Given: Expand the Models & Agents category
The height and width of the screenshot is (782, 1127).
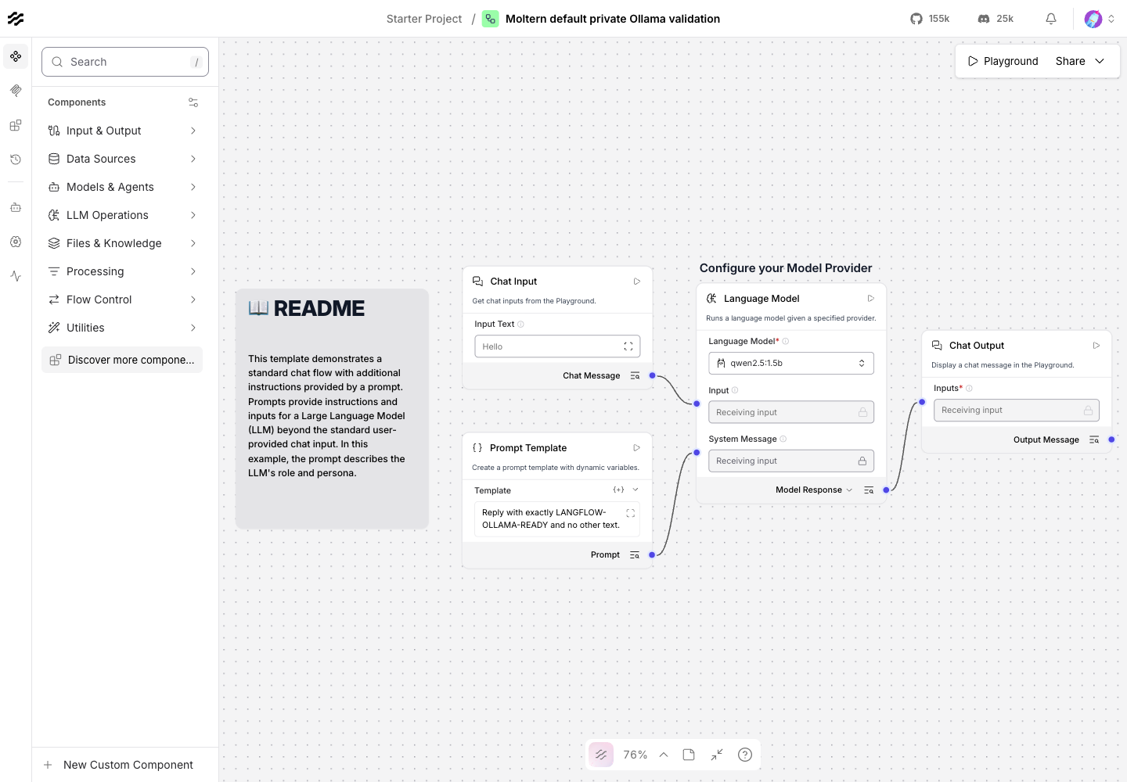Looking at the screenshot, I should (x=122, y=187).
